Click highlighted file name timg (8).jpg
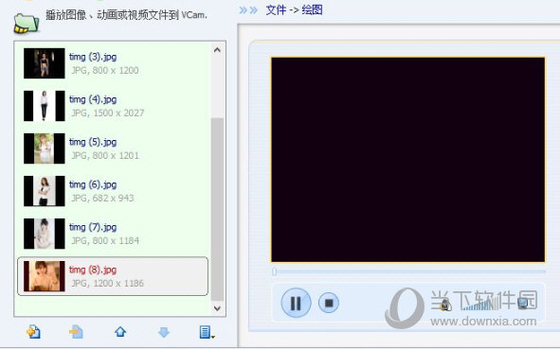The image size is (560, 349). [93, 270]
